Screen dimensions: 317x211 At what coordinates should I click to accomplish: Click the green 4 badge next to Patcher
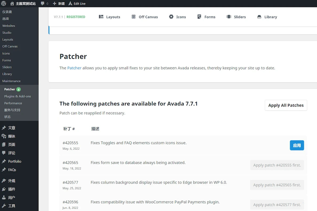(18, 89)
